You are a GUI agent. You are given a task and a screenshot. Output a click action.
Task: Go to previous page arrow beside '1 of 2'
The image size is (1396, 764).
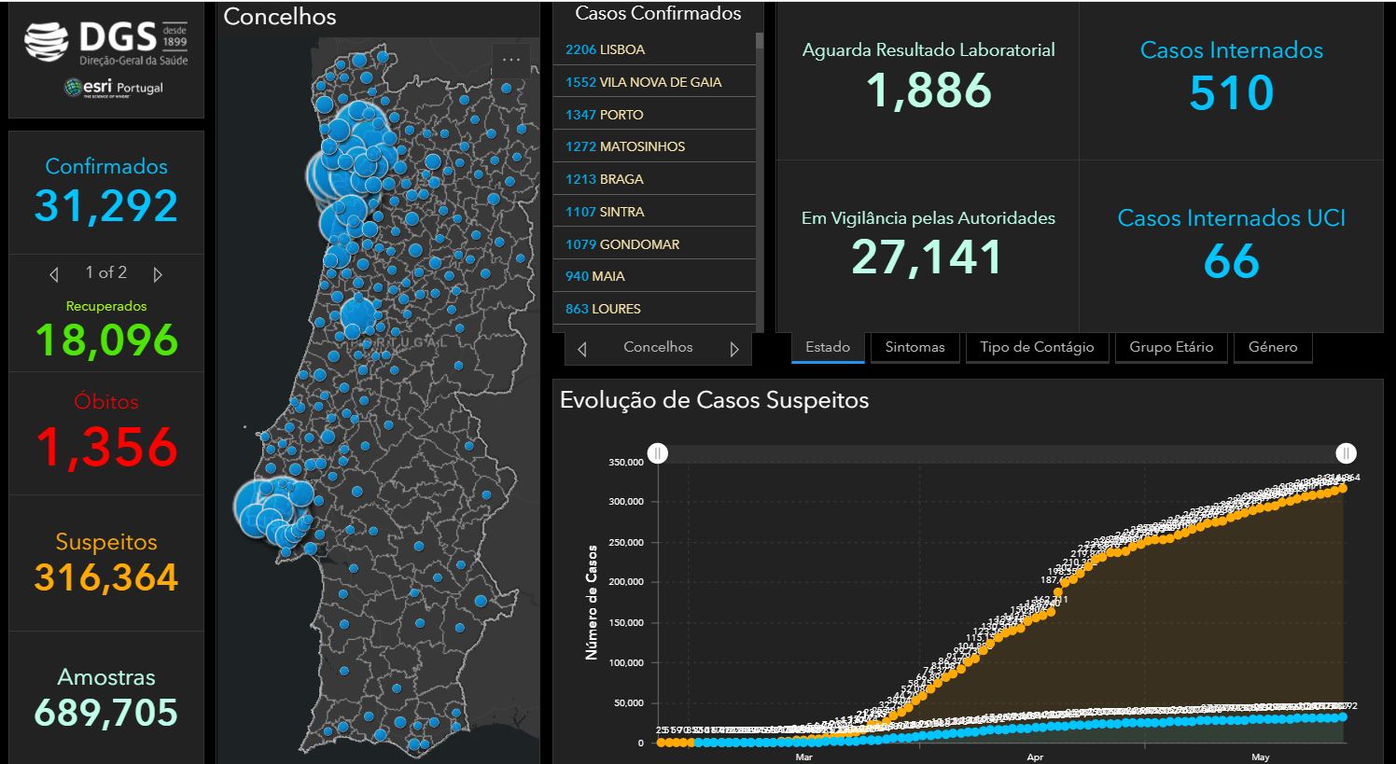pyautogui.click(x=54, y=274)
